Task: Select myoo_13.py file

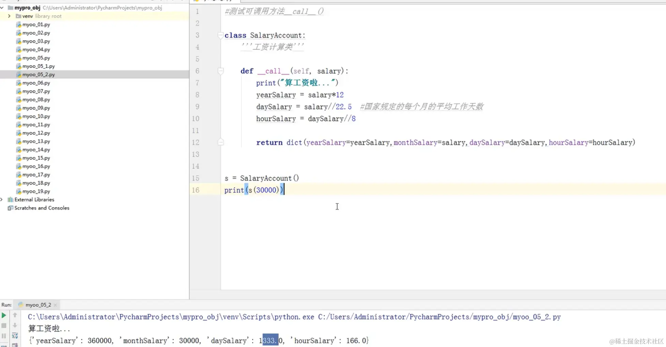Action: click(36, 141)
